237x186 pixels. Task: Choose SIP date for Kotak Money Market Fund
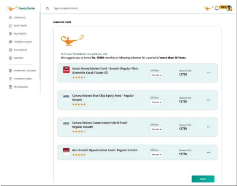157,75
